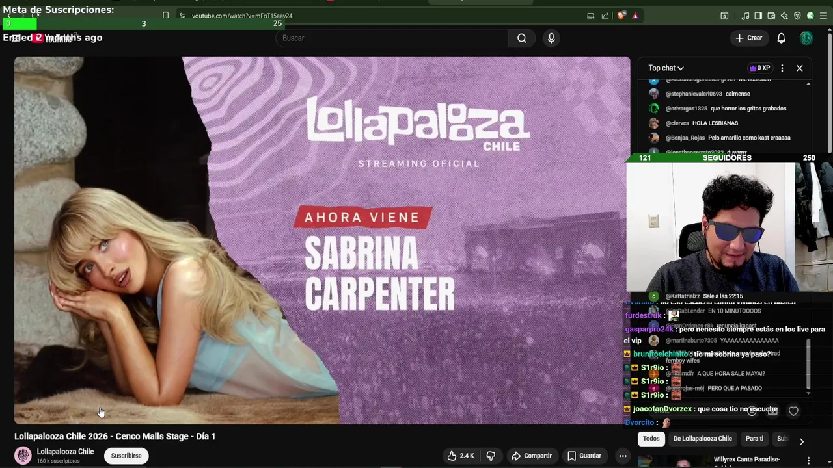Open the YouTube account avatar menu
Image resolution: width=833 pixels, height=468 pixels.
pos(806,38)
